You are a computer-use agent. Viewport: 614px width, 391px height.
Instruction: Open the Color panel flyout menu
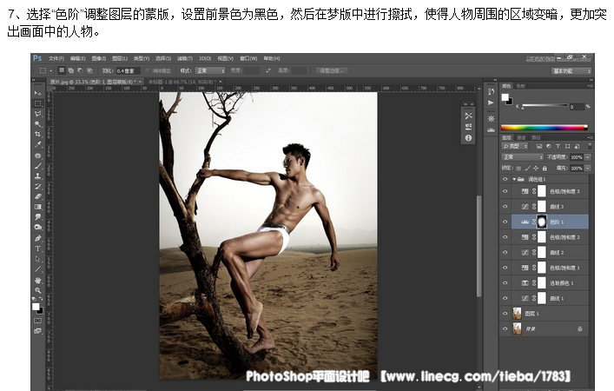point(589,85)
